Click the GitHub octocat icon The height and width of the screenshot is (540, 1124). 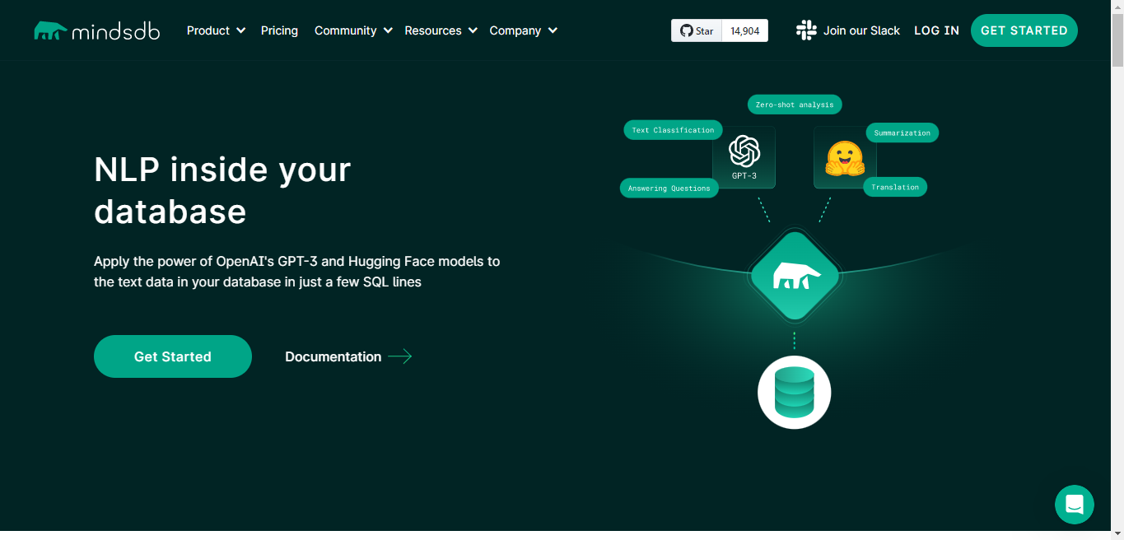[686, 30]
